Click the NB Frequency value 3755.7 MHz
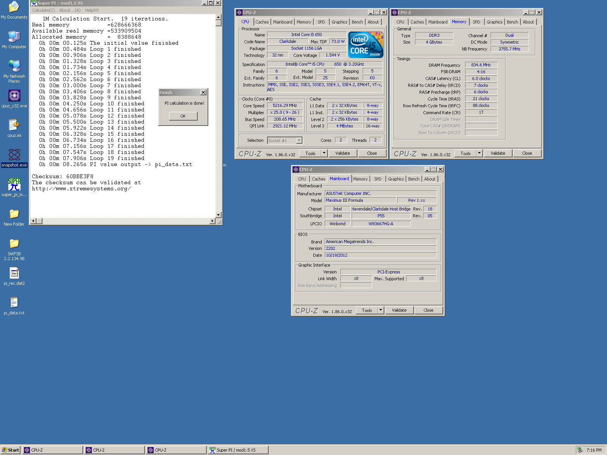607x455 pixels. click(510, 49)
